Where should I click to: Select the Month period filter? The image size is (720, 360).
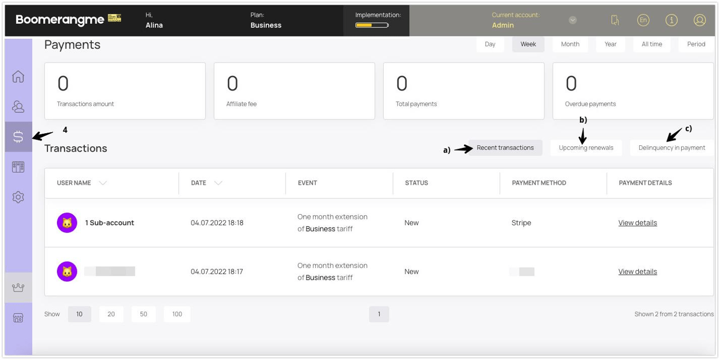coord(570,44)
